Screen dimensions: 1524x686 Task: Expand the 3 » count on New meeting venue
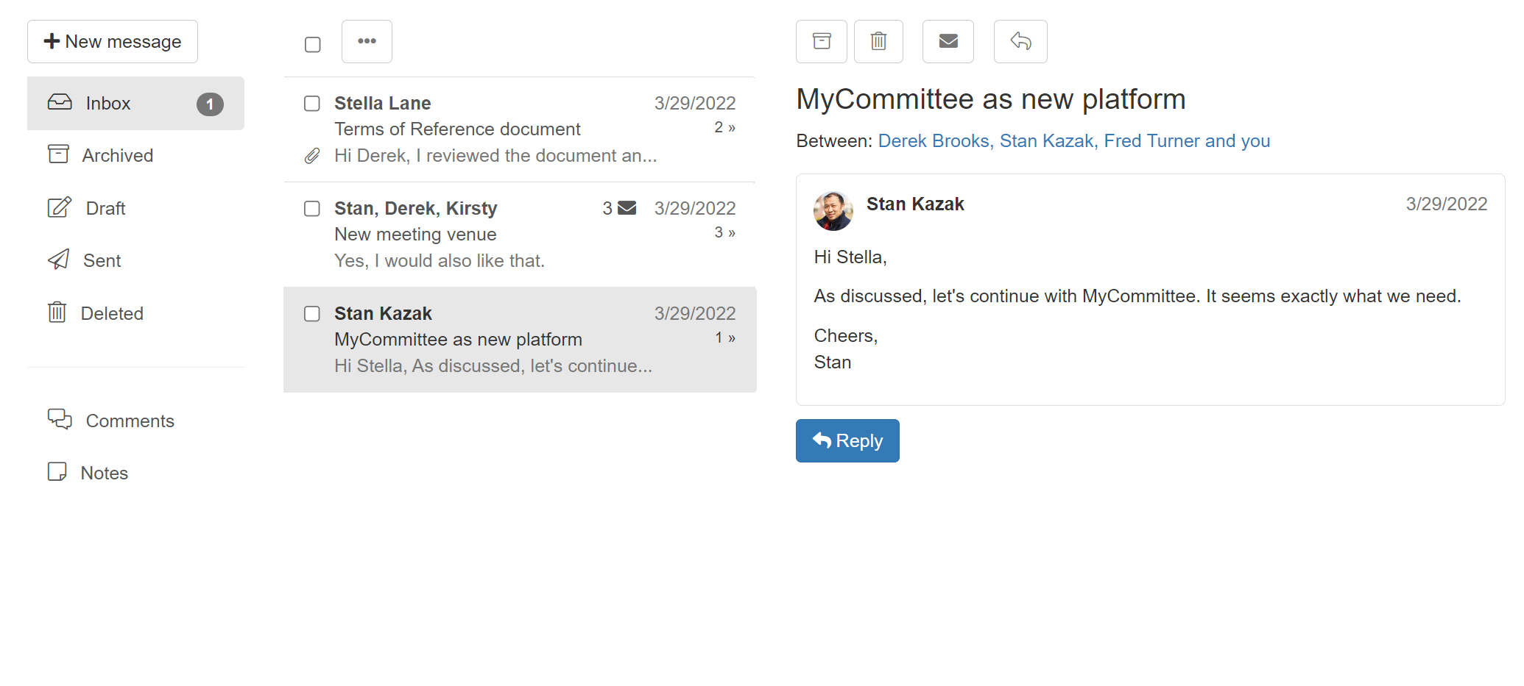725,232
